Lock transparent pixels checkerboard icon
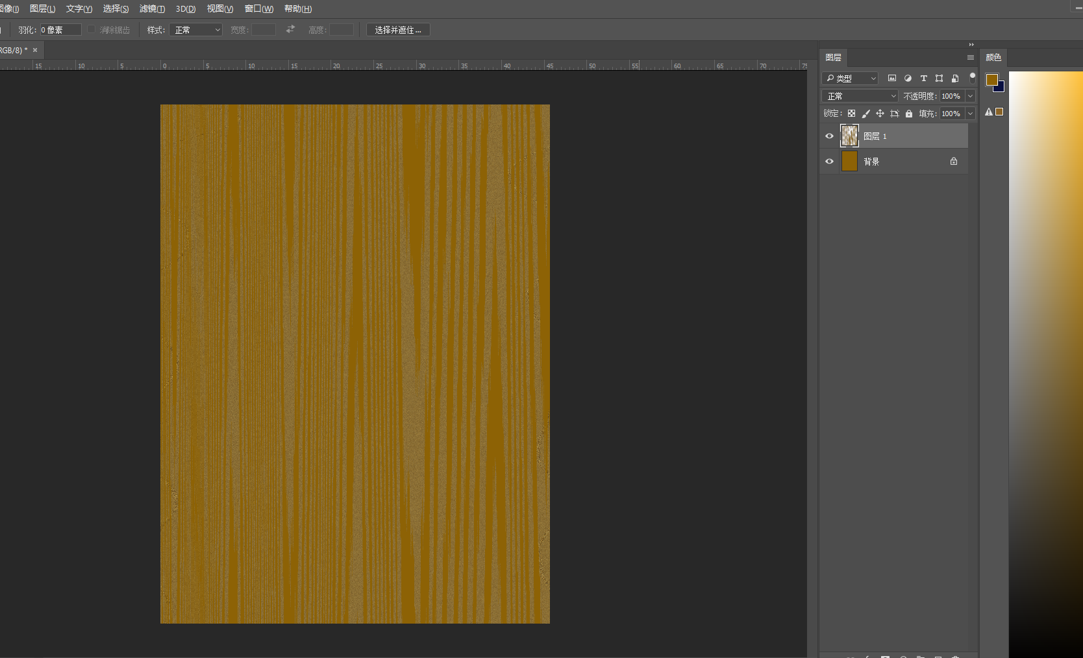 (x=851, y=114)
